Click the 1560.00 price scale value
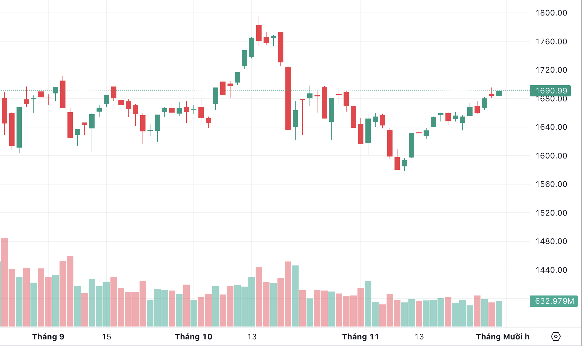 [551, 184]
